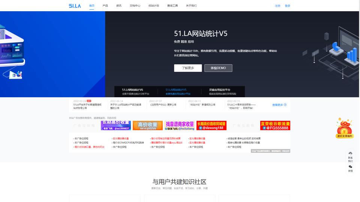The height and width of the screenshot is (202, 360).
Task: Select the 51.LA网站统计V6 slide tab
Action: click(x=136, y=92)
